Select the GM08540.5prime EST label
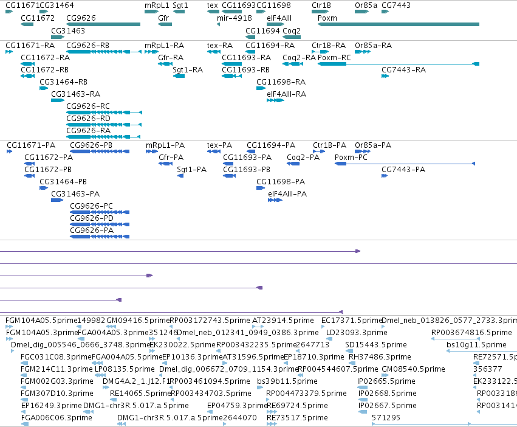The height and width of the screenshot is (427, 517). point(413,369)
